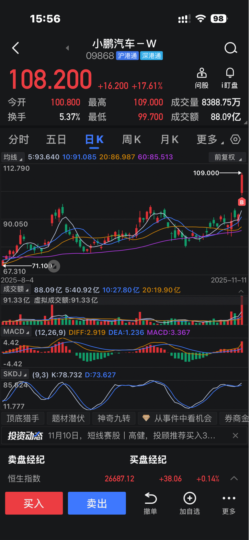Tap the stock code 09868

coord(100,56)
